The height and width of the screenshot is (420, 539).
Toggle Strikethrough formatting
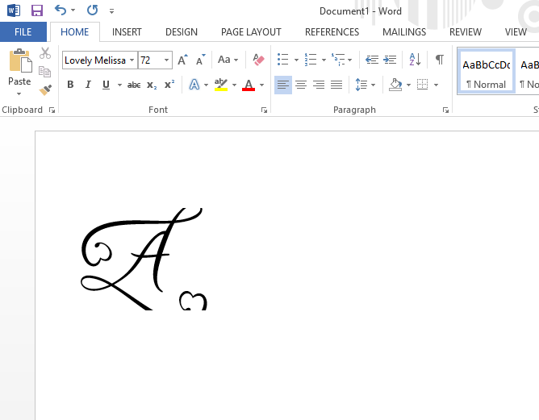click(134, 85)
